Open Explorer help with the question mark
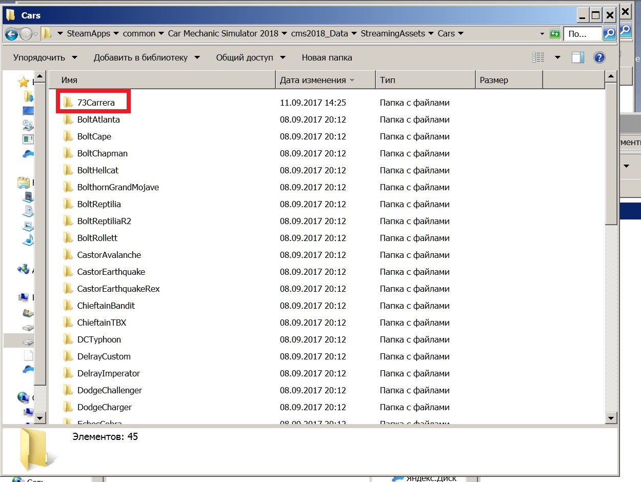Screen dimensions: 641x482 tap(599, 57)
